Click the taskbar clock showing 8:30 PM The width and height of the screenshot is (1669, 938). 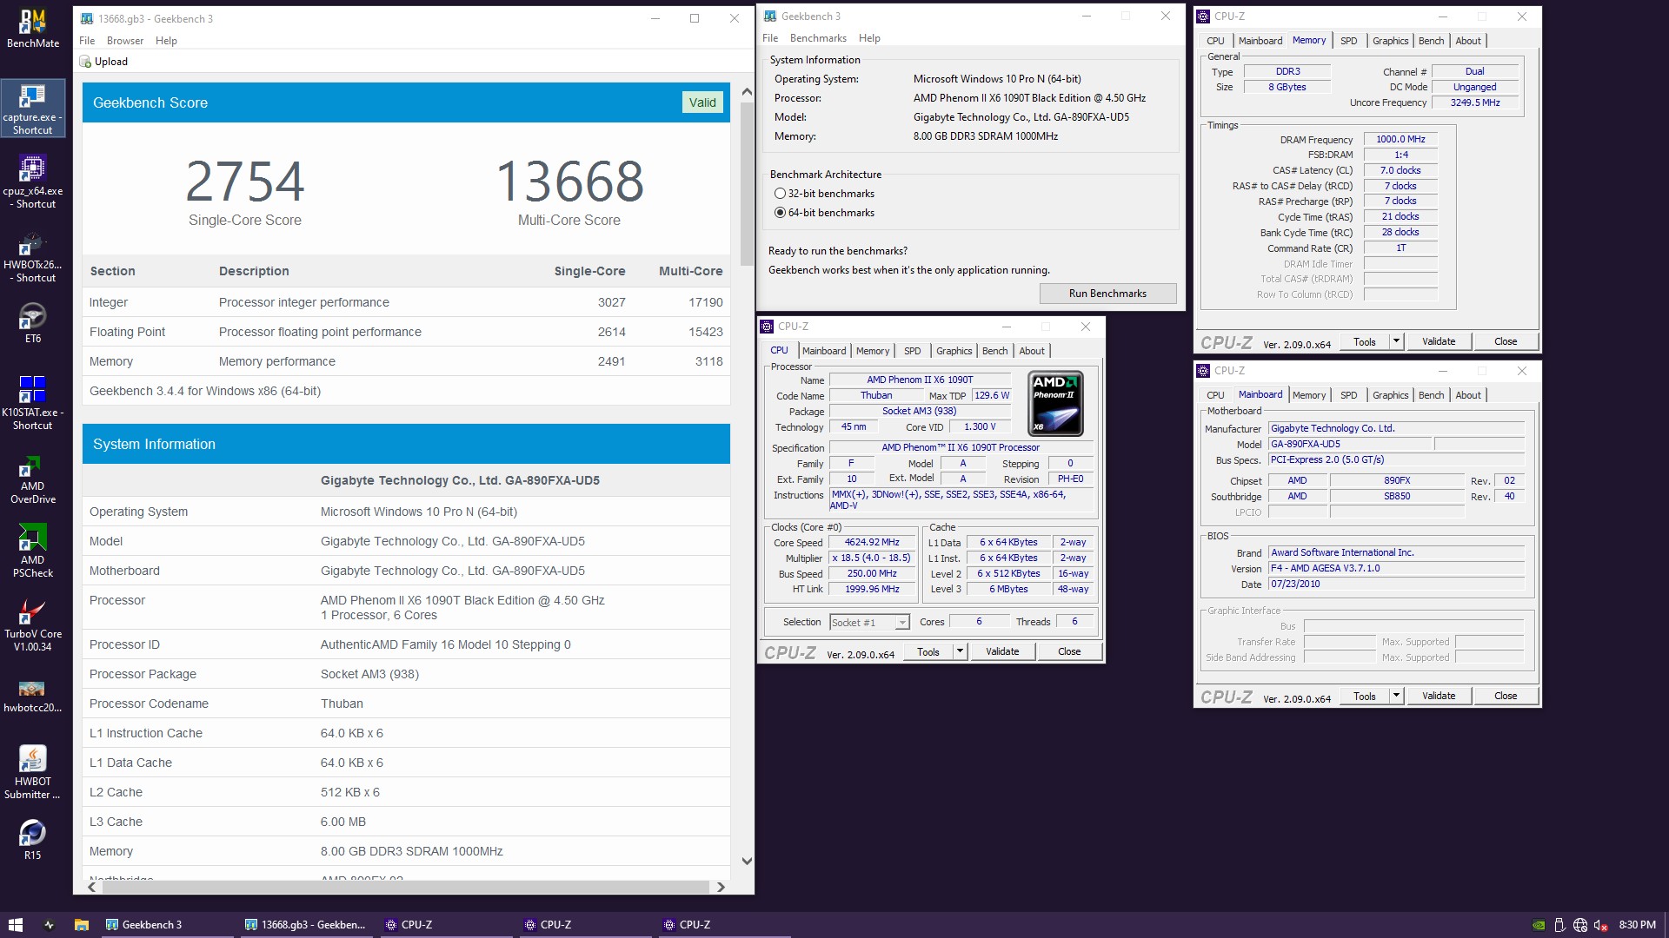1637,925
